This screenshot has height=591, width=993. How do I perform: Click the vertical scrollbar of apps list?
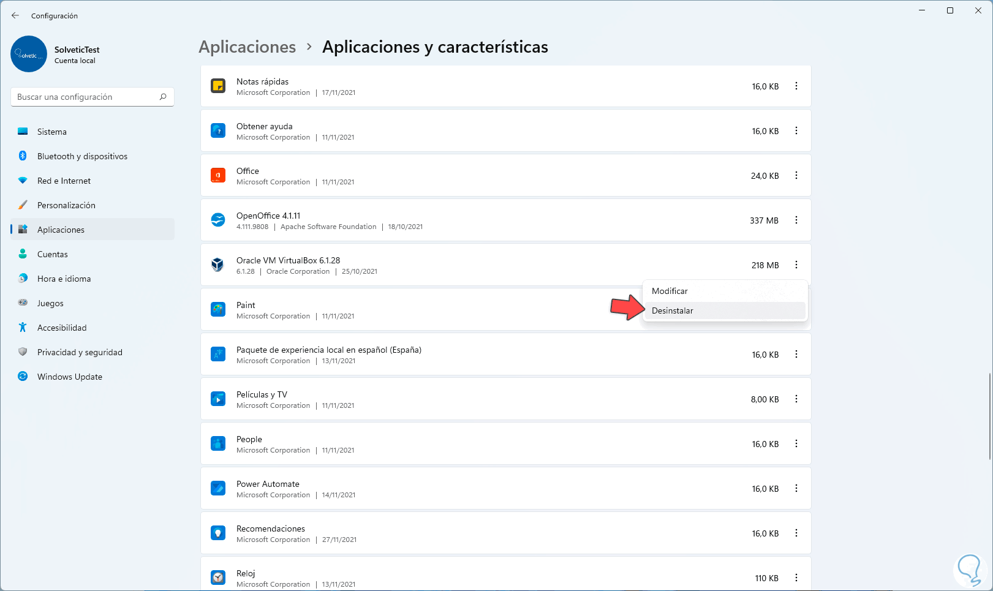click(x=989, y=416)
